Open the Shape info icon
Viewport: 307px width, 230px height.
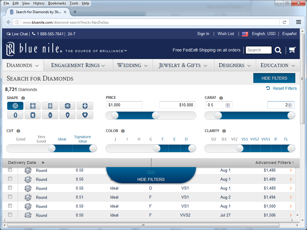click(23, 98)
